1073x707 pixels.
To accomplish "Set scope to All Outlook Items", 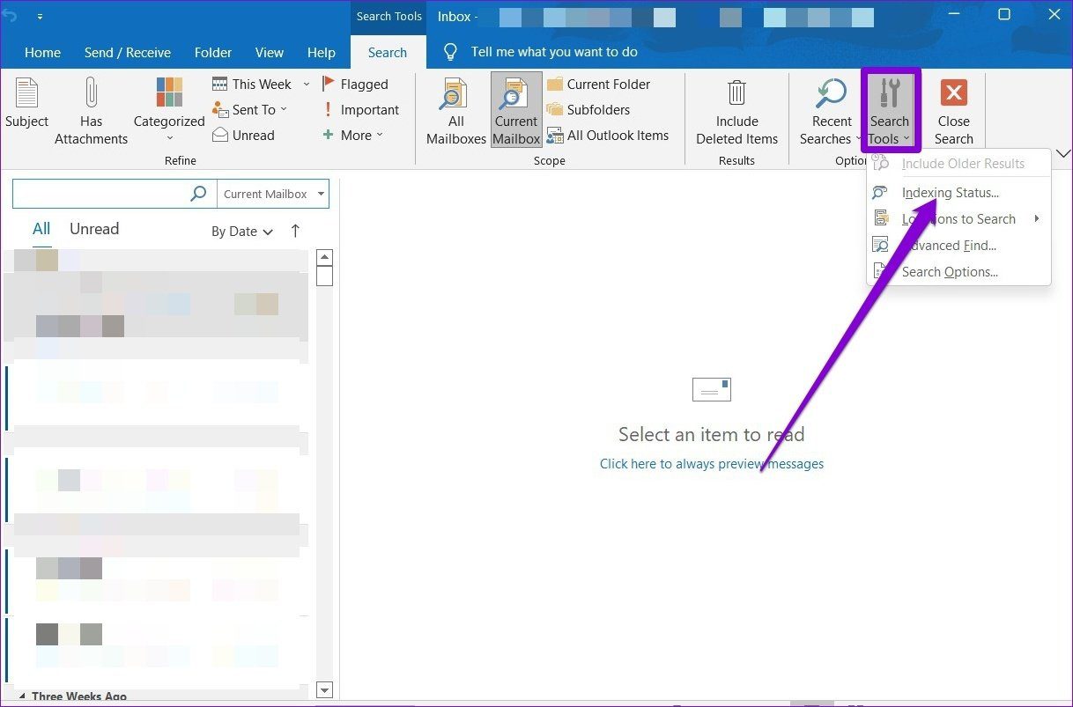I will pyautogui.click(x=608, y=135).
